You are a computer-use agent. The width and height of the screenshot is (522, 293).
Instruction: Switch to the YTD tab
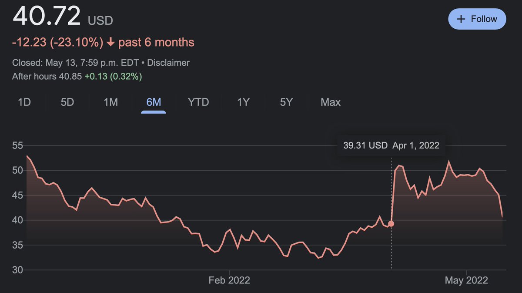[x=198, y=102]
